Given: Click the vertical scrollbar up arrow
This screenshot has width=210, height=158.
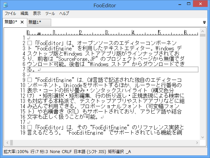Looking at the screenshot, I should point(202,31).
